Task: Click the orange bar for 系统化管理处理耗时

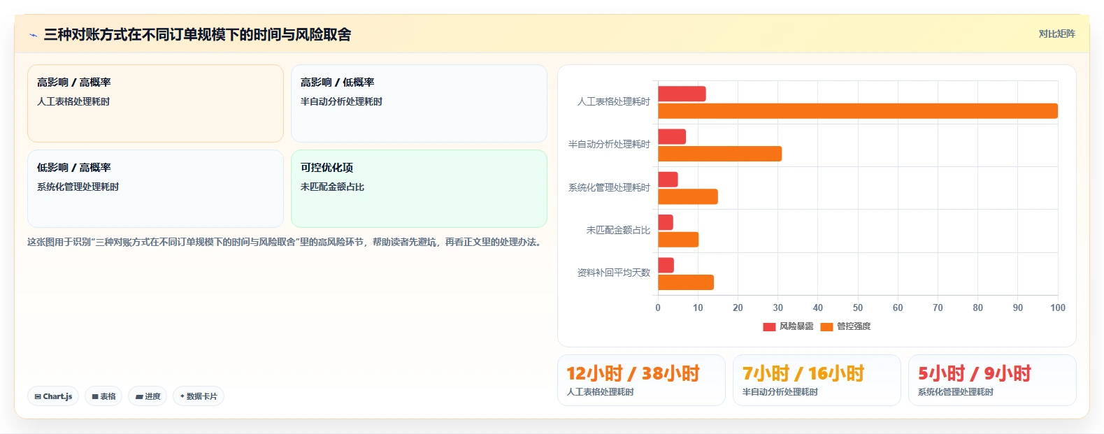Action: [688, 196]
